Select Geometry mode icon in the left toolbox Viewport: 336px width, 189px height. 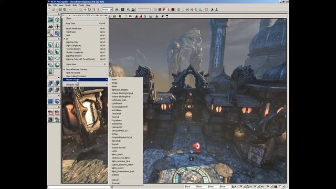[57, 20]
